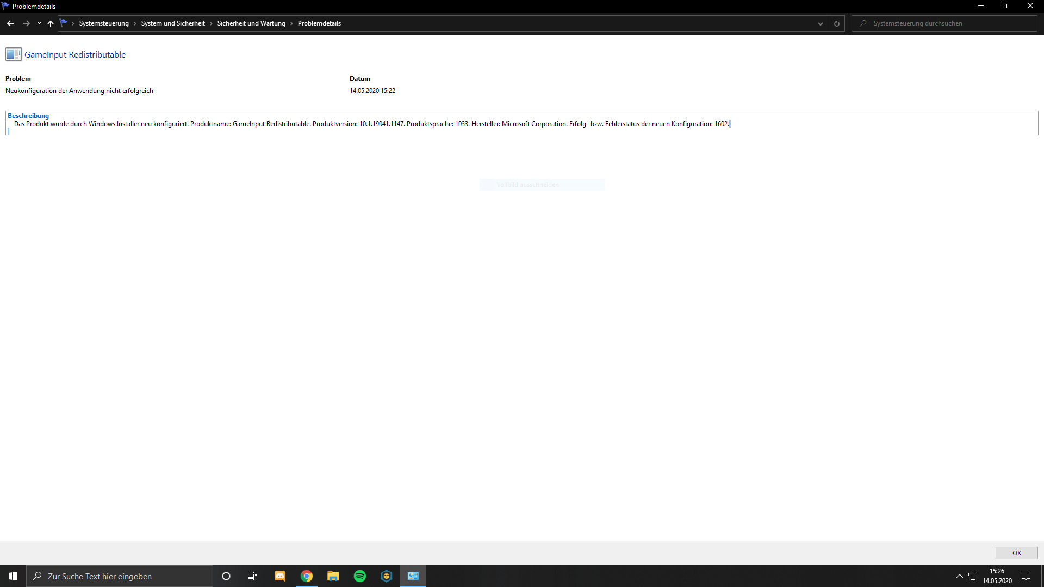Go up one level with Up arrow

(51, 23)
